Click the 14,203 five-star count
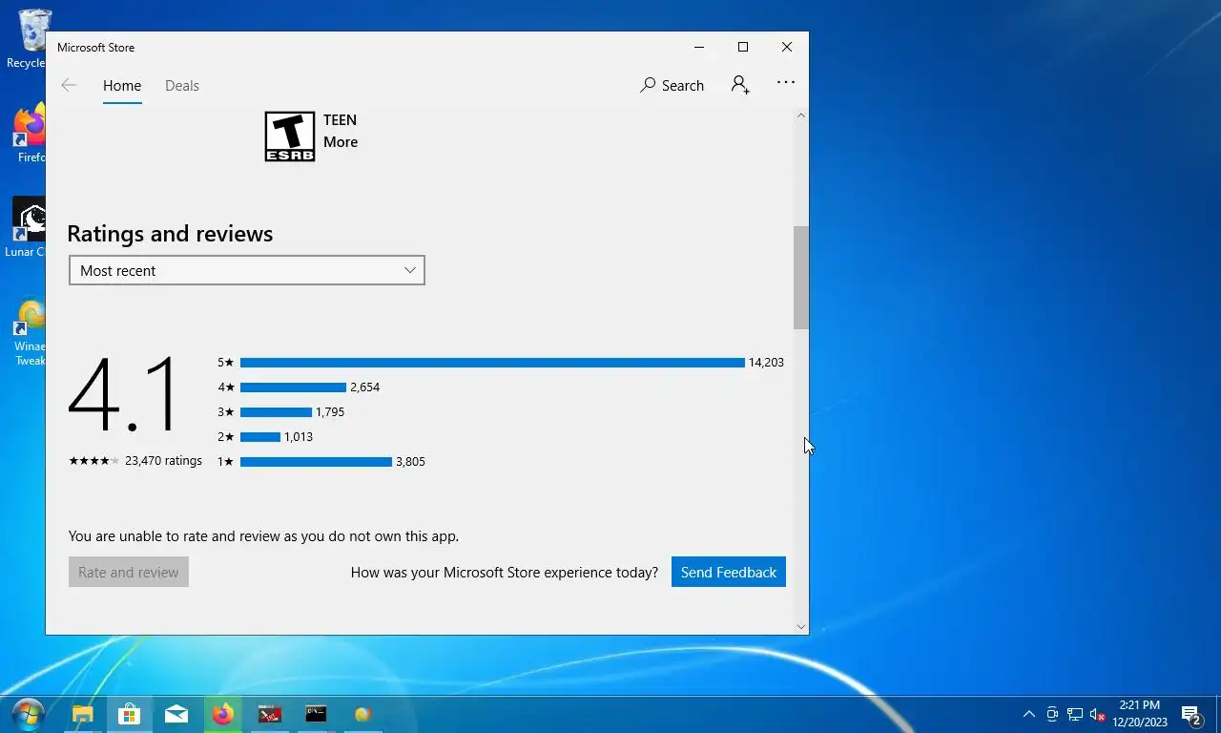Screen dimensions: 1221x733 (x=766, y=362)
